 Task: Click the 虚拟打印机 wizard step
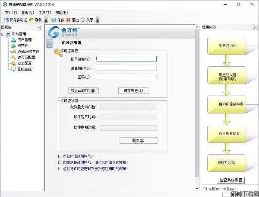click(227, 163)
